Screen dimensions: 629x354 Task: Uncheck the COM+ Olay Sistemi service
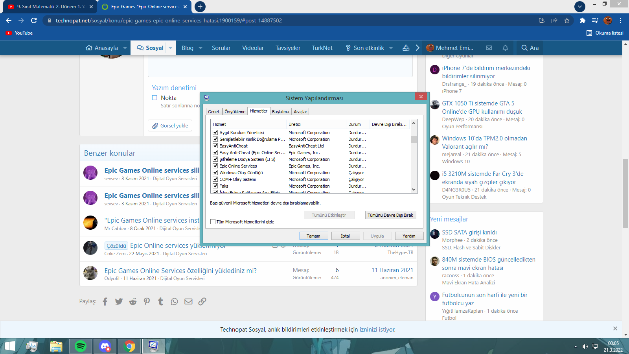(x=215, y=179)
